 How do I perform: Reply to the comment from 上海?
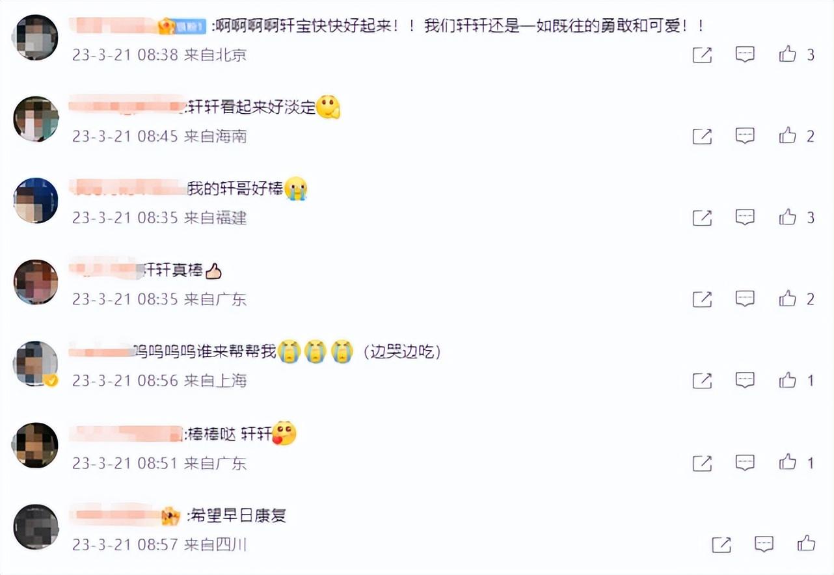pos(745,381)
